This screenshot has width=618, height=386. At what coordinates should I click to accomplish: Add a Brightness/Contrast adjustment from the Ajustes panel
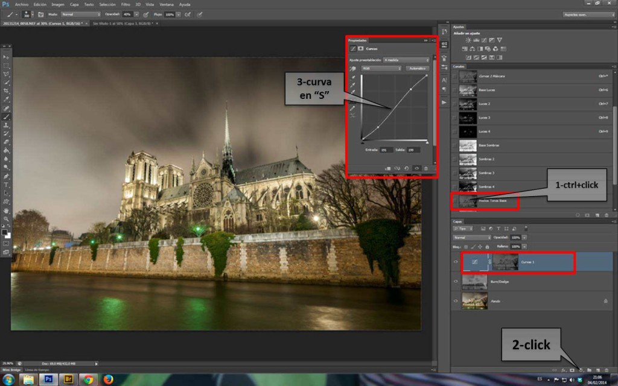[468, 40]
